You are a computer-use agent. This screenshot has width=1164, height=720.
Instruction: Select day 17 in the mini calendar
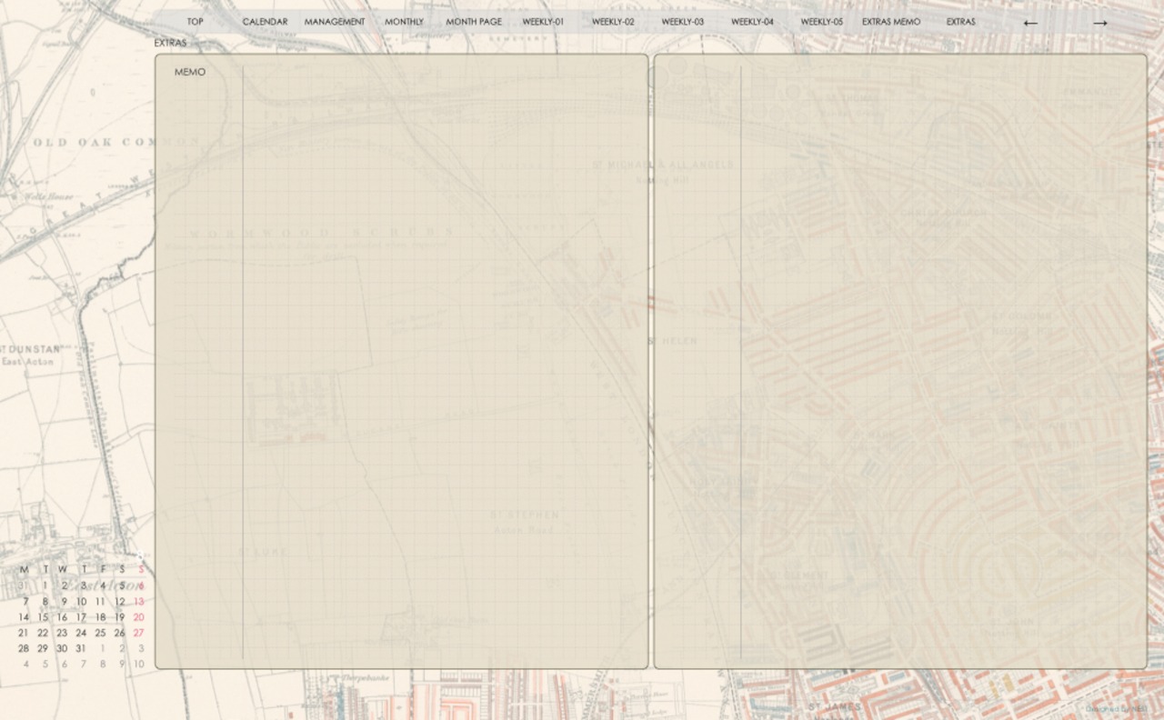81,617
